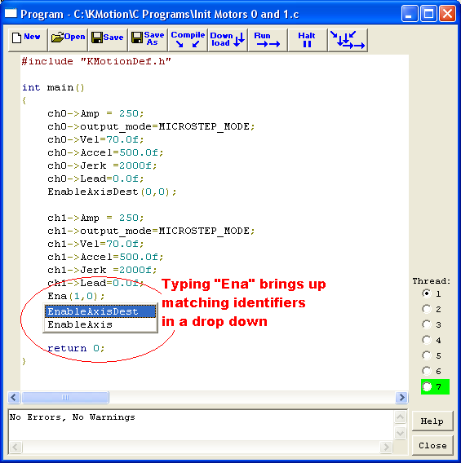This screenshot has height=463, width=461.
Task: Click line 'ch1->Jerk =2000f;'
Action: [x=102, y=270]
